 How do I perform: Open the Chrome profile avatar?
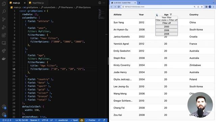[210, 7]
